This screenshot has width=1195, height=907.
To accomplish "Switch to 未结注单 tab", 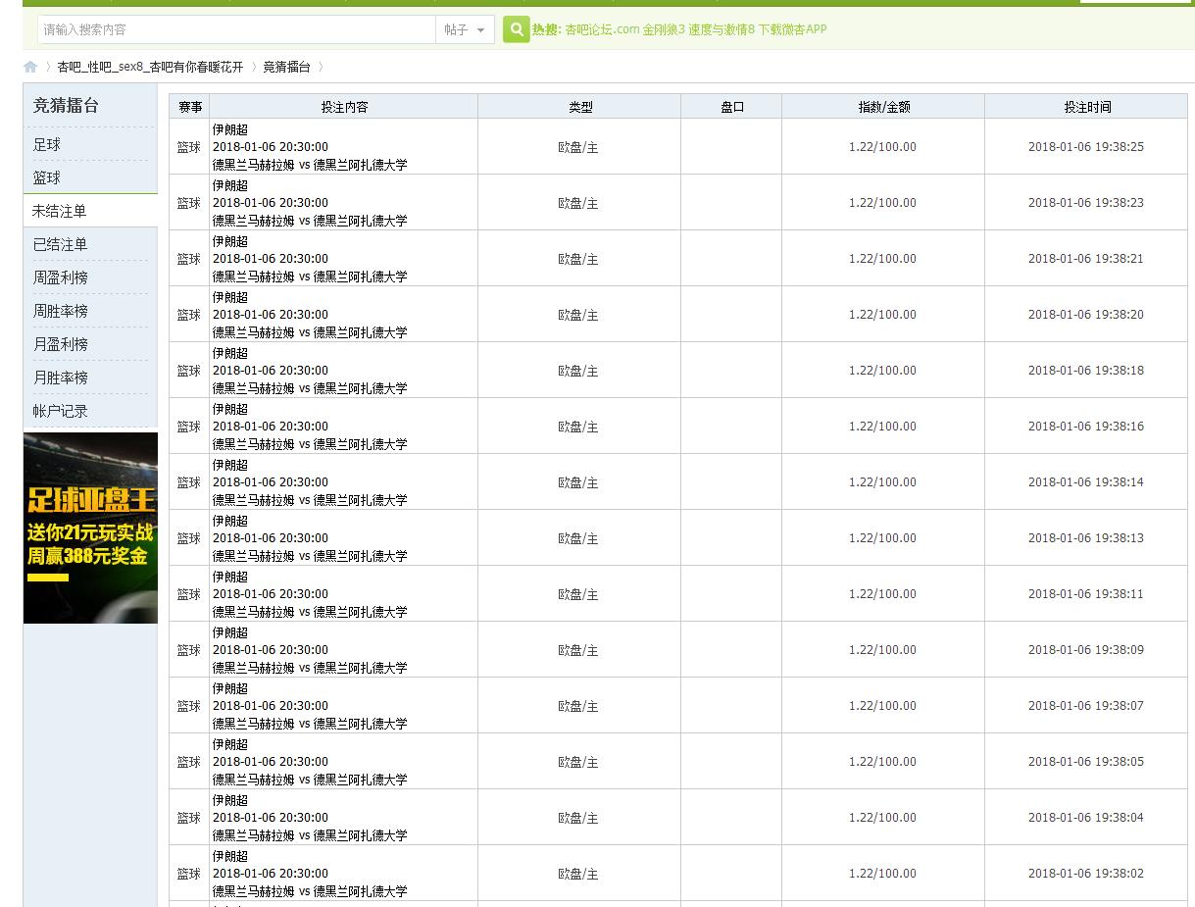I will (59, 211).
